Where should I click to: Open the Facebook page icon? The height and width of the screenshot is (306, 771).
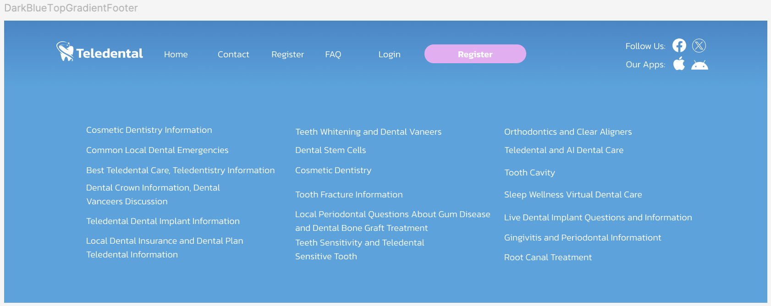[x=679, y=45]
